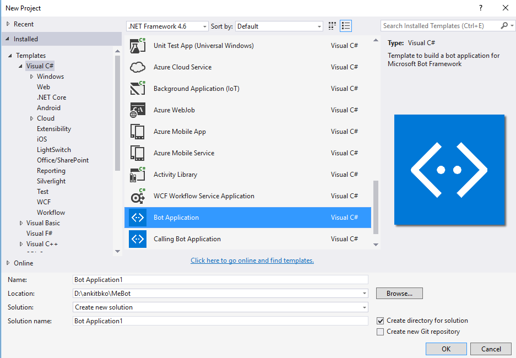
Task: Select the Visual F# category
Action: (39, 234)
